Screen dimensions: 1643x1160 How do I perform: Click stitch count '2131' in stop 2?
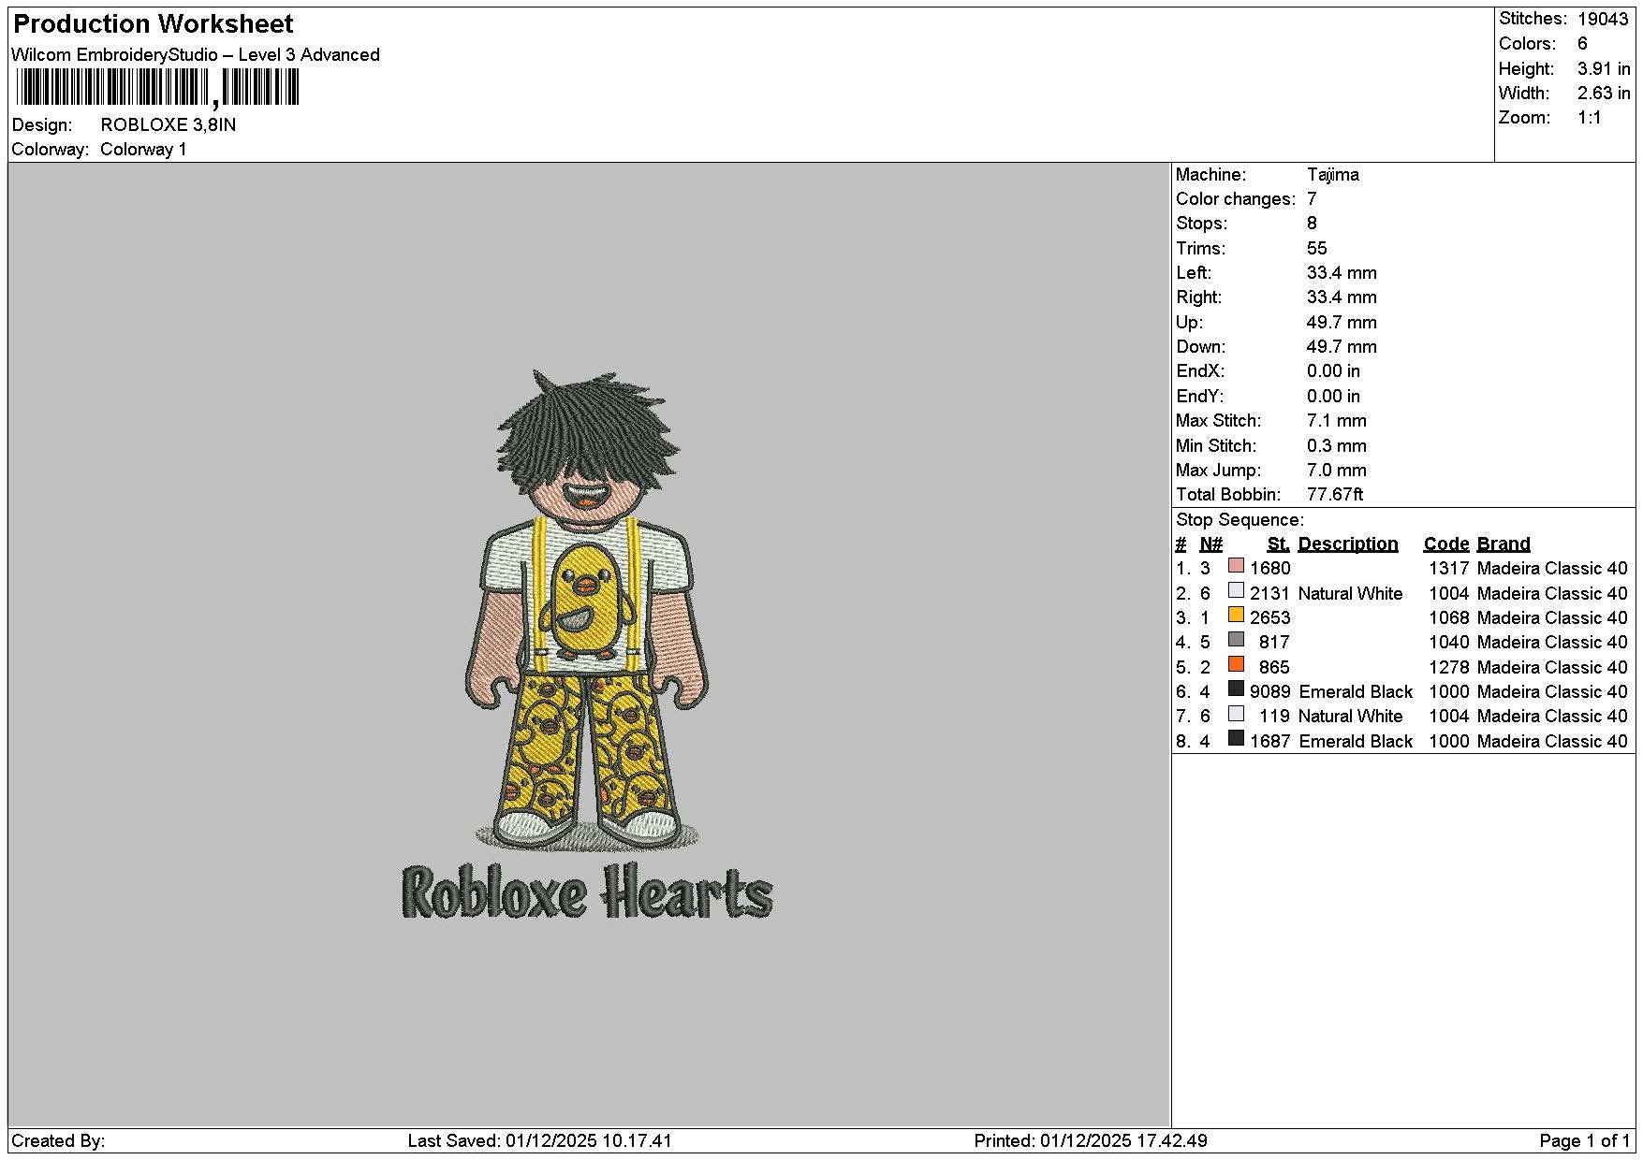pyautogui.click(x=1269, y=594)
